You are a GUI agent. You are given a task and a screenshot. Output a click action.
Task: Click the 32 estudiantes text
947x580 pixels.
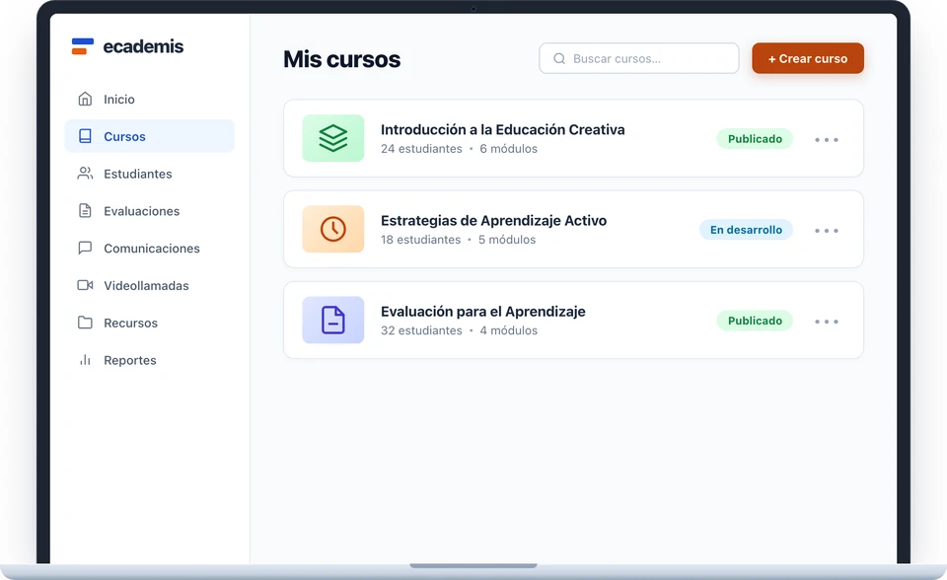point(421,330)
